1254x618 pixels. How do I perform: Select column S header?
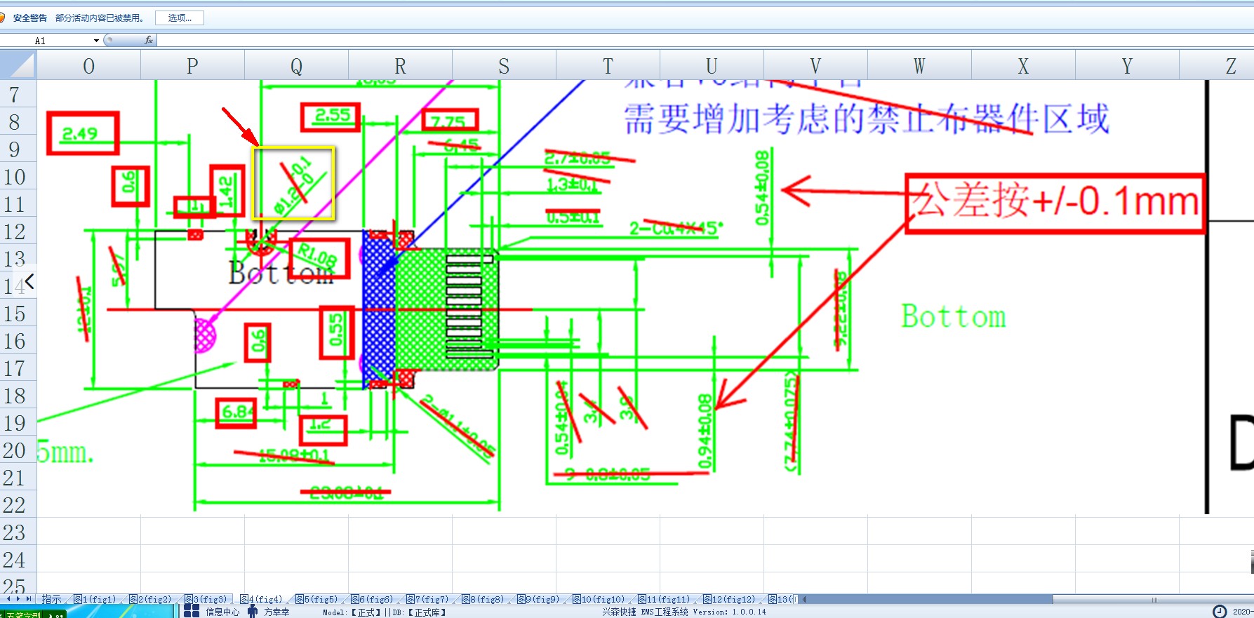click(504, 66)
